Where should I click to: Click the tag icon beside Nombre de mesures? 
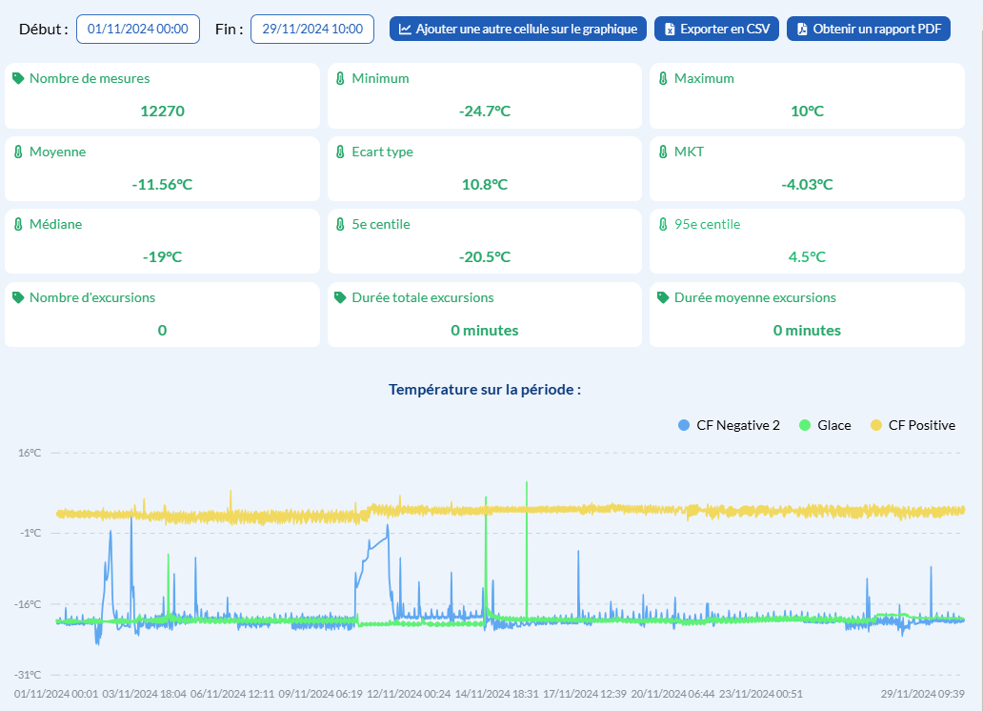click(x=18, y=78)
